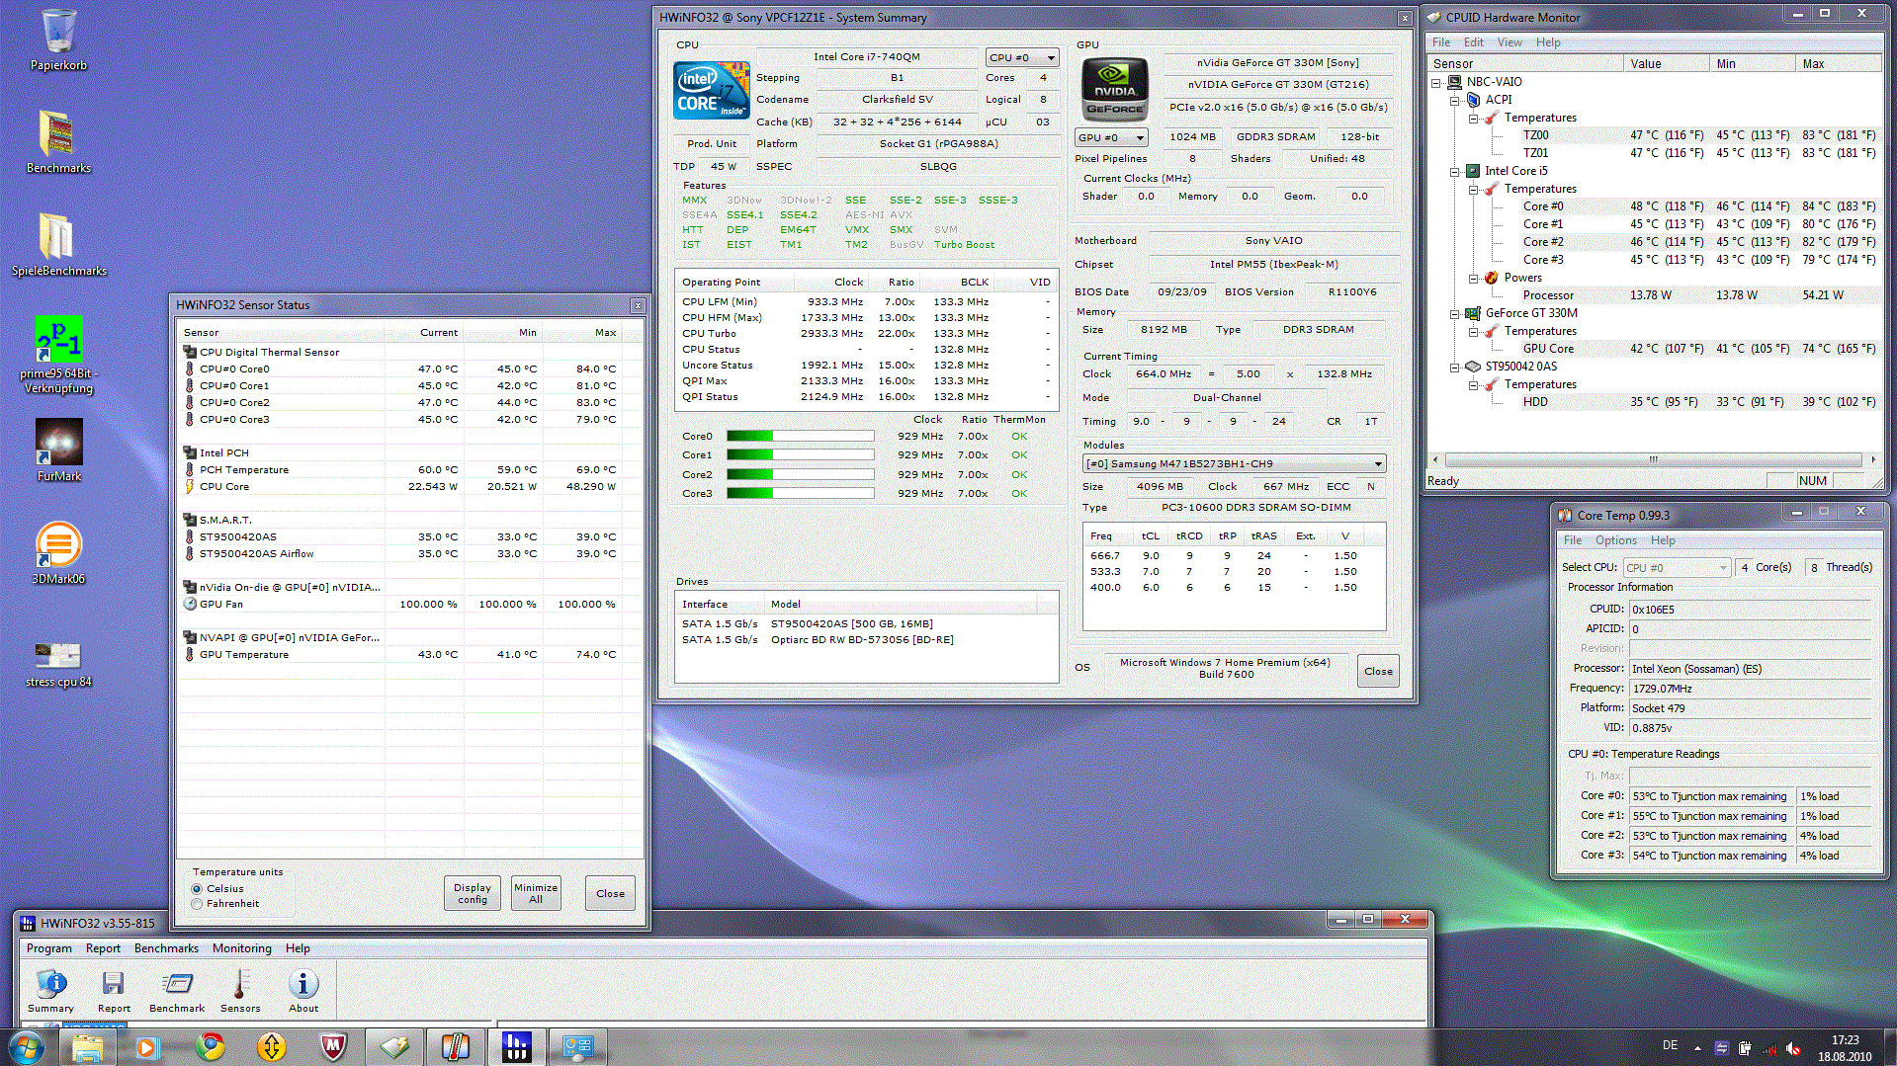
Task: Open Select CPU dropdown in Core Temp
Action: click(1677, 567)
